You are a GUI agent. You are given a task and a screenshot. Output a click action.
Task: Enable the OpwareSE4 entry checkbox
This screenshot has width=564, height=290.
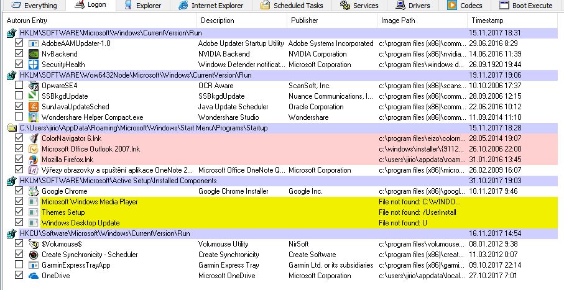pos(19,86)
